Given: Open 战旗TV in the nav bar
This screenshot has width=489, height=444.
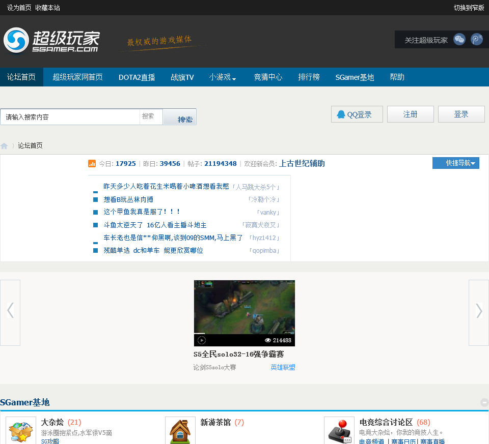Looking at the screenshot, I should (x=182, y=77).
